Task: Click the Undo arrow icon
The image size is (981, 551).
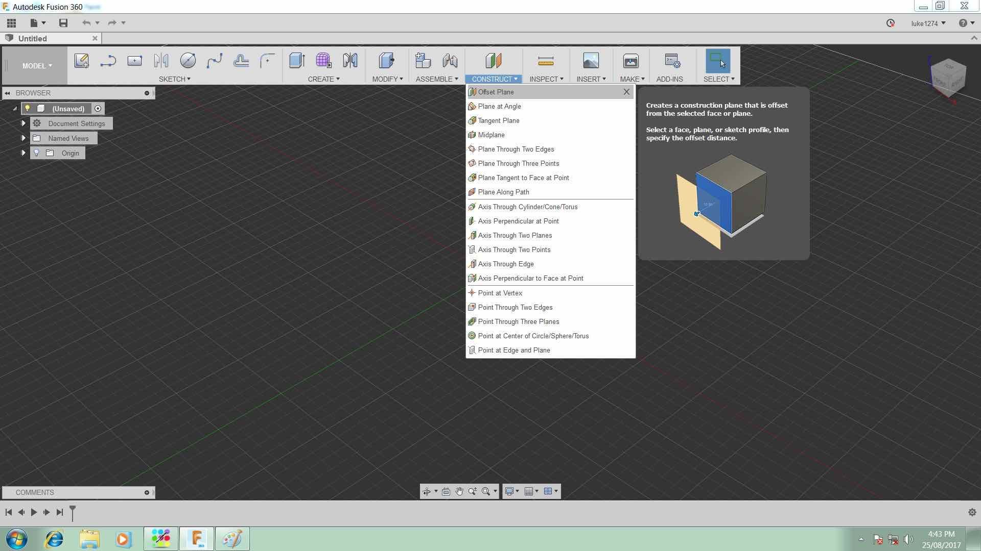Action: point(86,23)
